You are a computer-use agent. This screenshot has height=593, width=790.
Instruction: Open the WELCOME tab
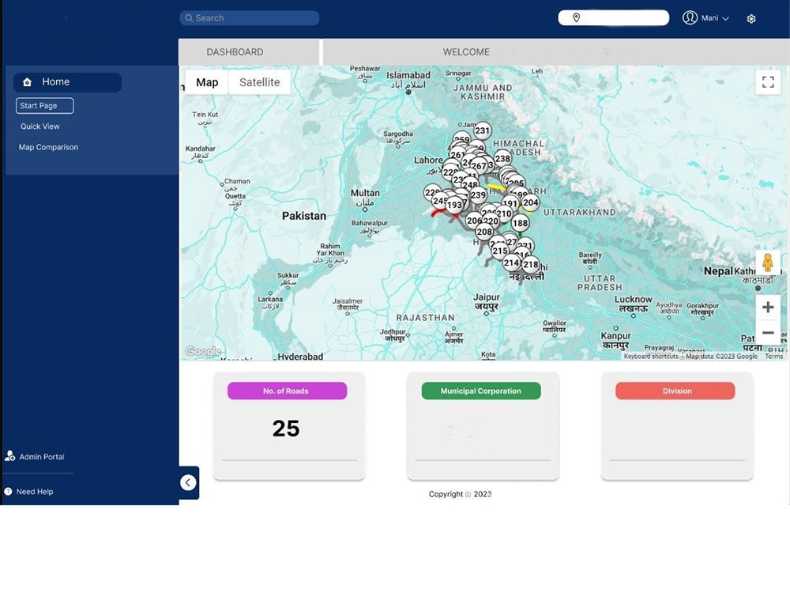click(x=466, y=52)
